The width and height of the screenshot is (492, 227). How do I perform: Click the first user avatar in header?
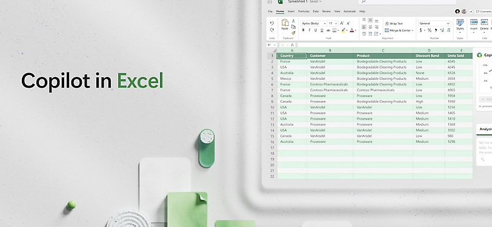[x=457, y=12]
